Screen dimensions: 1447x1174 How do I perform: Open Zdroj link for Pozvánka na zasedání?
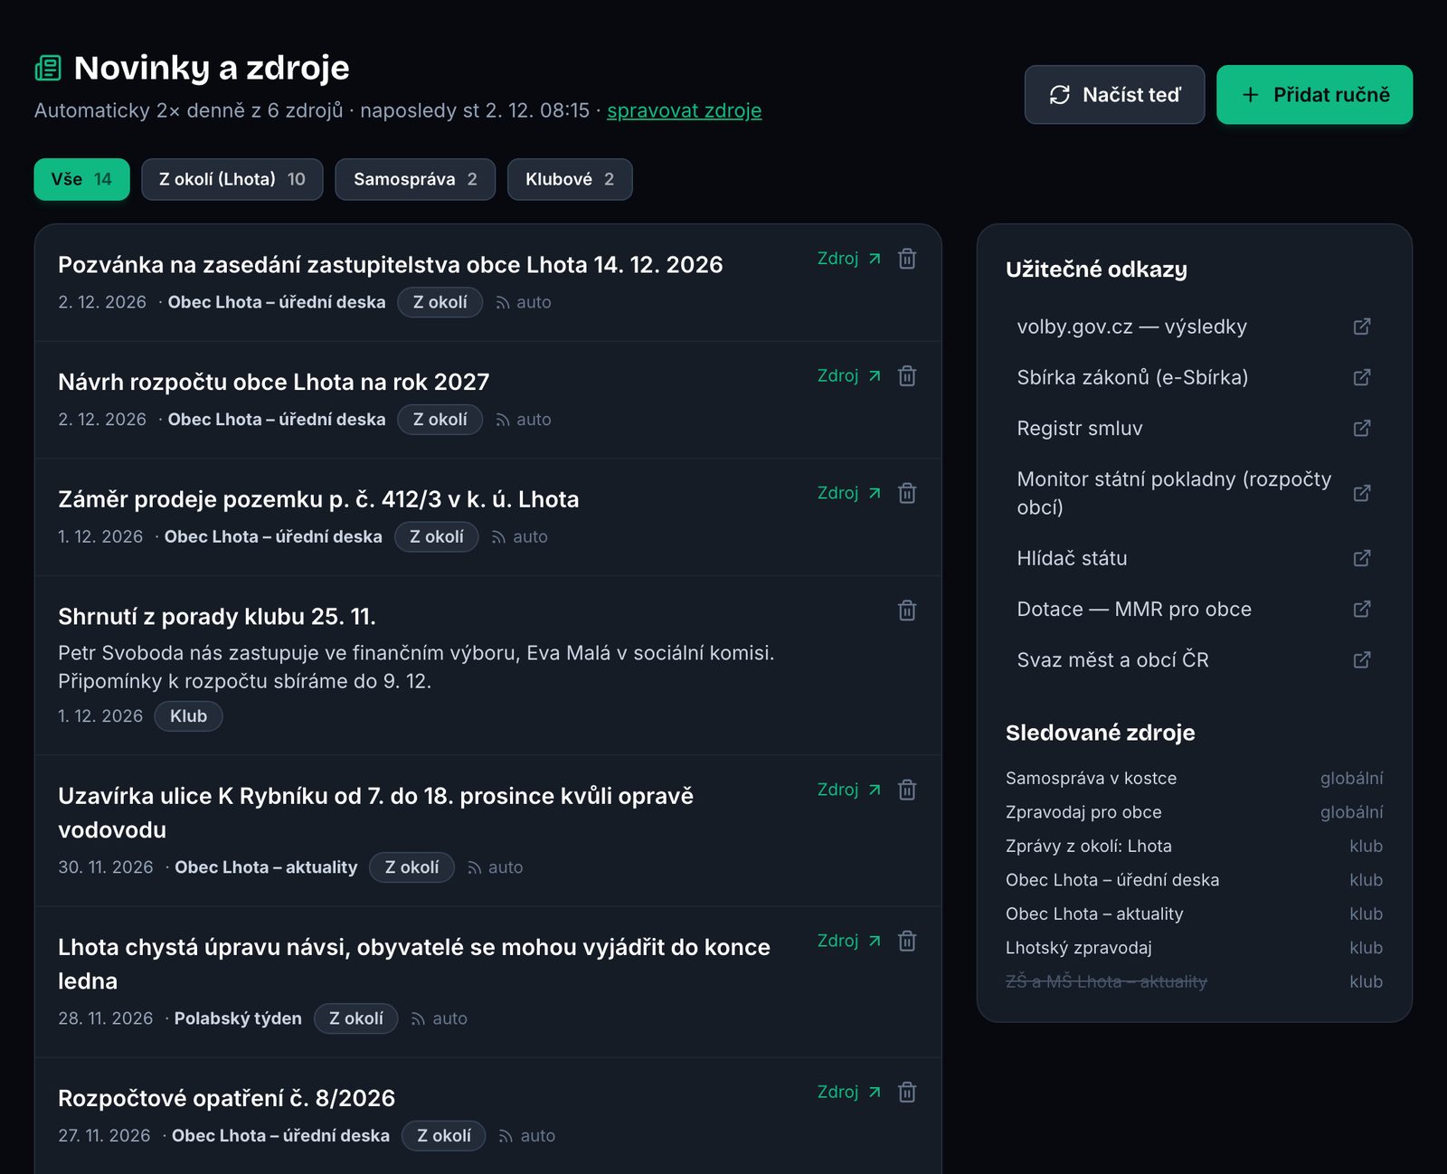point(848,259)
